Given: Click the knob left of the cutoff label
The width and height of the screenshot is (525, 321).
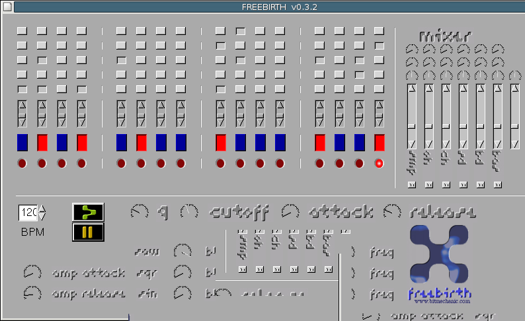Looking at the screenshot, I should tap(189, 212).
